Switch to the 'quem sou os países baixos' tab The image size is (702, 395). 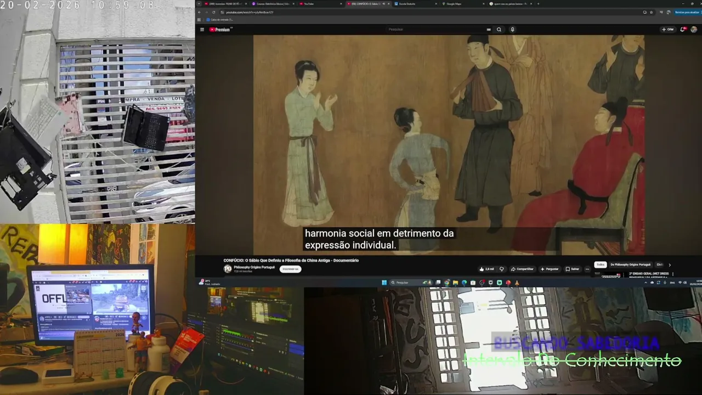tap(511, 4)
